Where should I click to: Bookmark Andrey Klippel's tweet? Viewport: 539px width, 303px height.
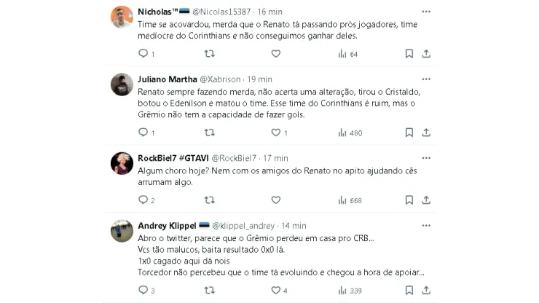(409, 290)
